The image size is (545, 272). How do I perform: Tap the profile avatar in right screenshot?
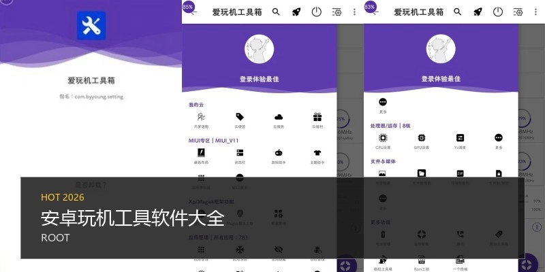(x=441, y=48)
